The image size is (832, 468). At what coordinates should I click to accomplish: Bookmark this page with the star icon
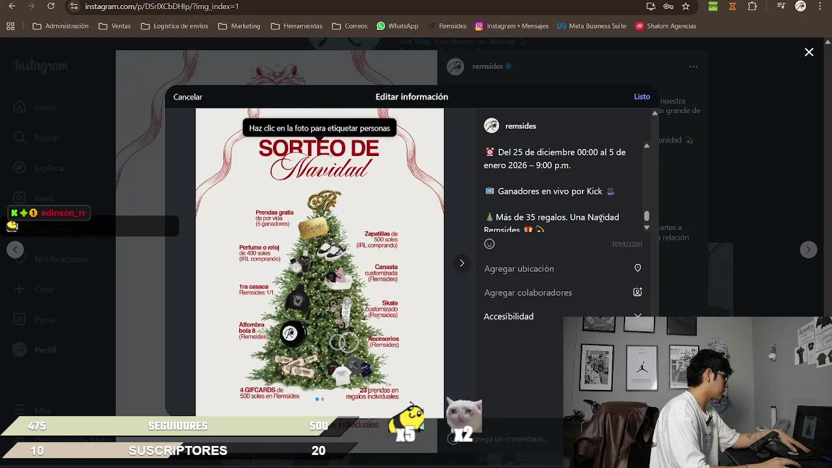click(x=686, y=6)
